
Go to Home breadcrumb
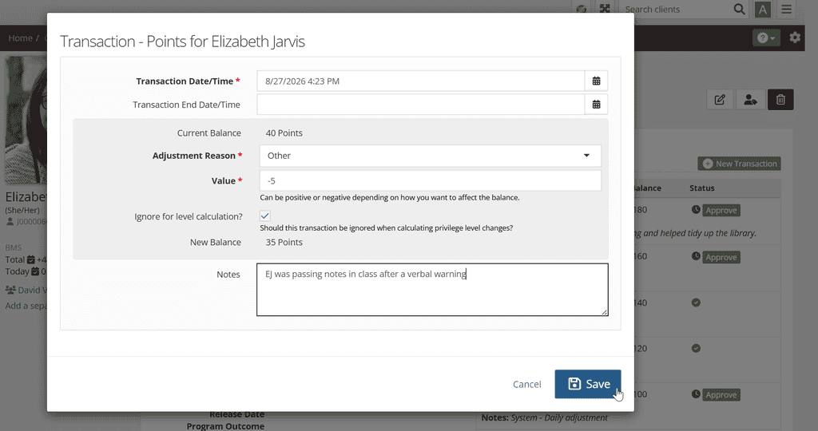(20, 38)
